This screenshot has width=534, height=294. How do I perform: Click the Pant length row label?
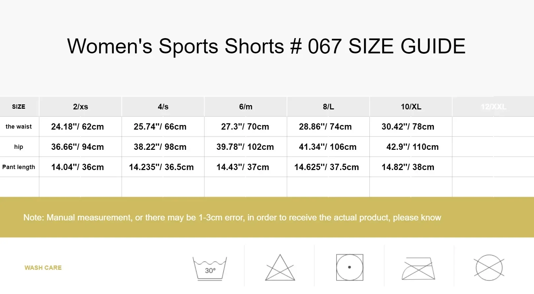[19, 167]
